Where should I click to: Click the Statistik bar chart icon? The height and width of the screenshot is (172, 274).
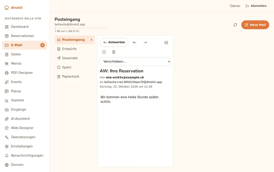pos(7,100)
